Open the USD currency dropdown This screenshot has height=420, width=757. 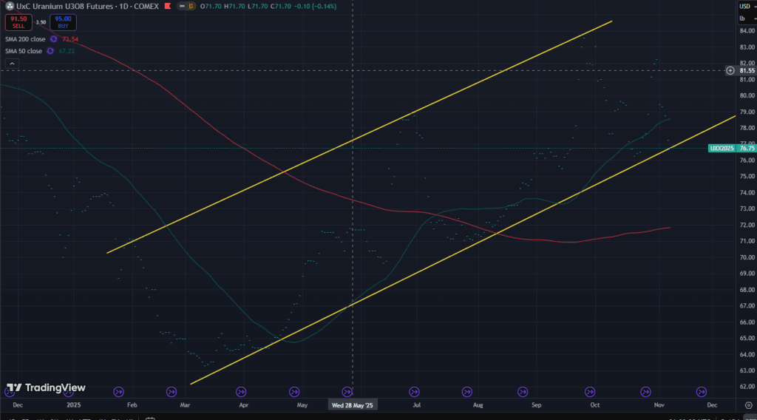[745, 7]
